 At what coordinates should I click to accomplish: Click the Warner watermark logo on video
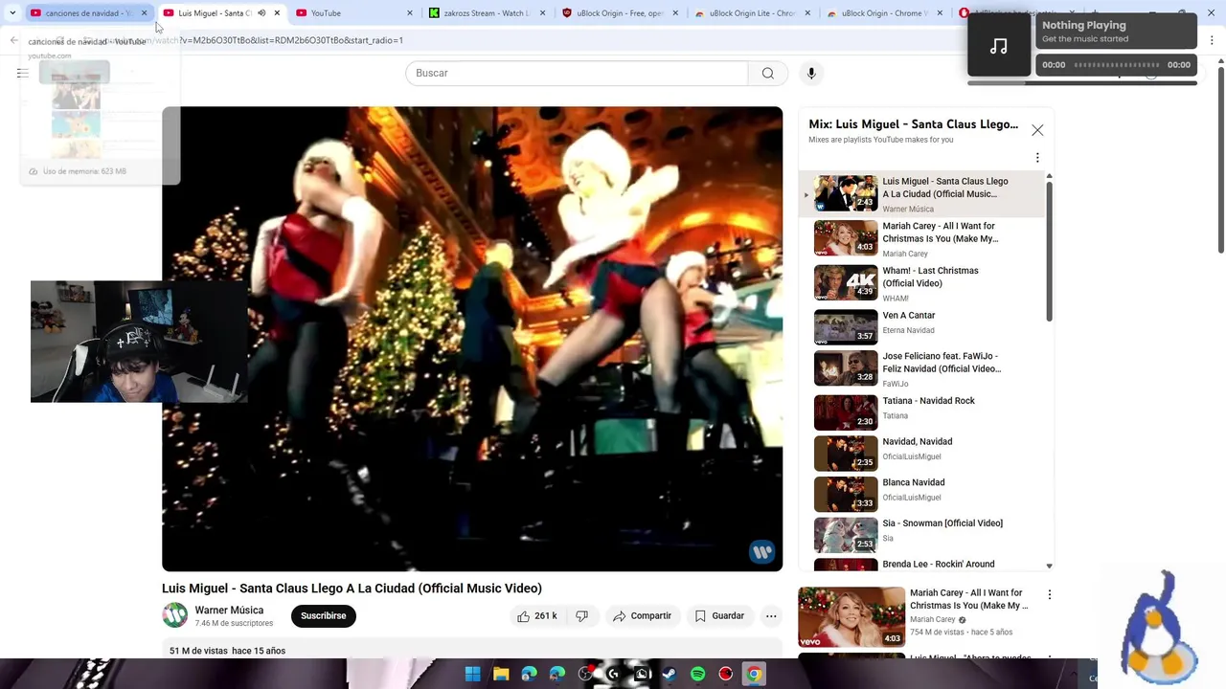pos(761,552)
